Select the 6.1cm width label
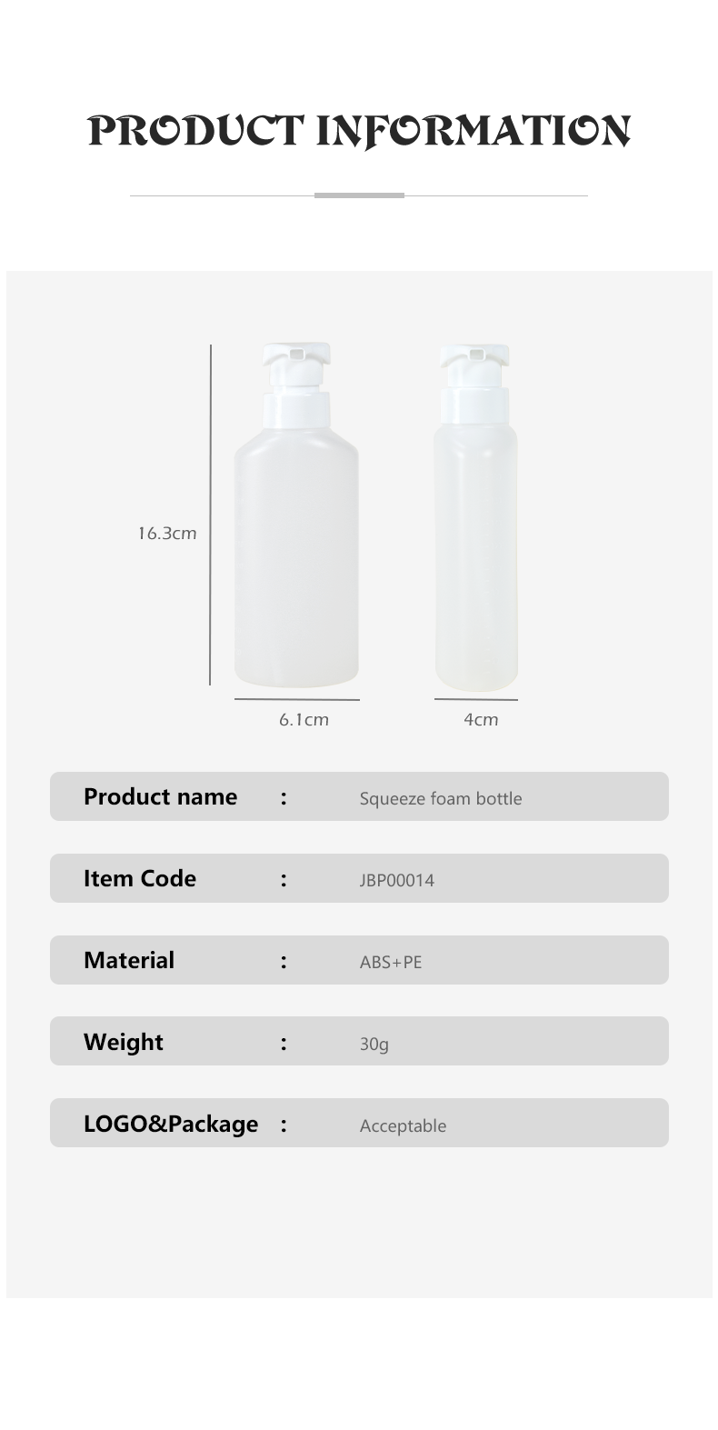This screenshot has width=718, height=1430. click(304, 720)
